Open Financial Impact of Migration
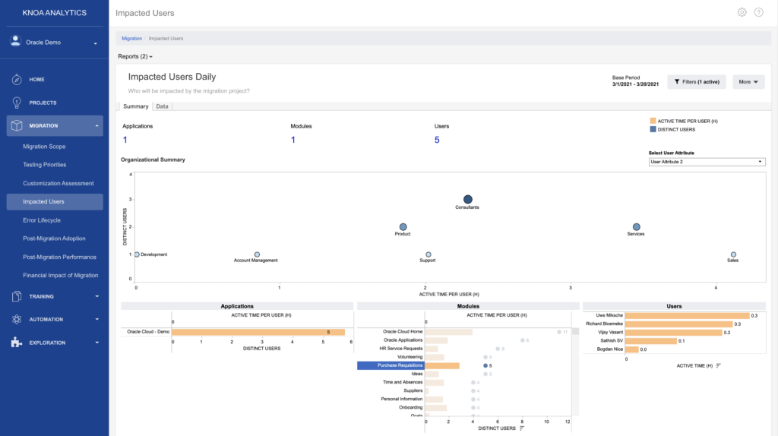 click(61, 275)
